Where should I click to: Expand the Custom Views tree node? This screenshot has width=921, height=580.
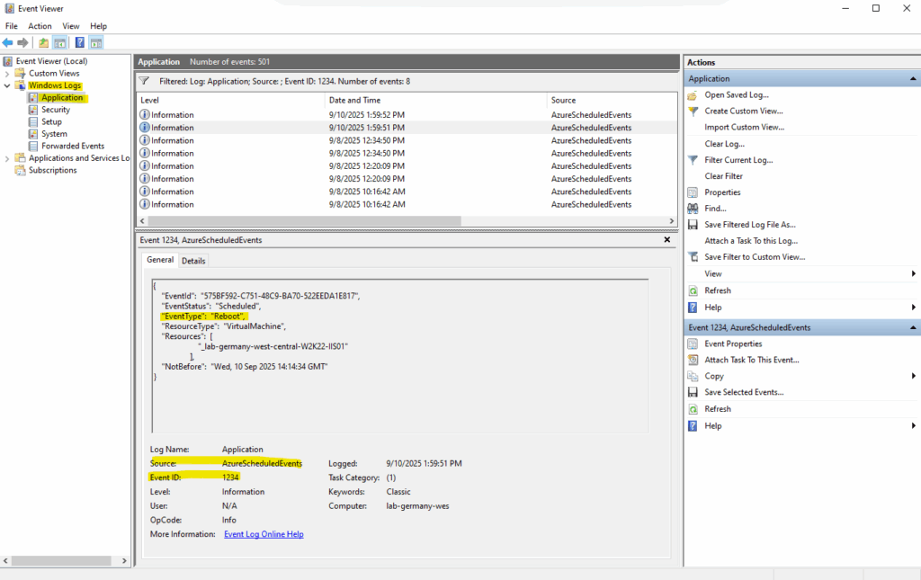pyautogui.click(x=7, y=74)
